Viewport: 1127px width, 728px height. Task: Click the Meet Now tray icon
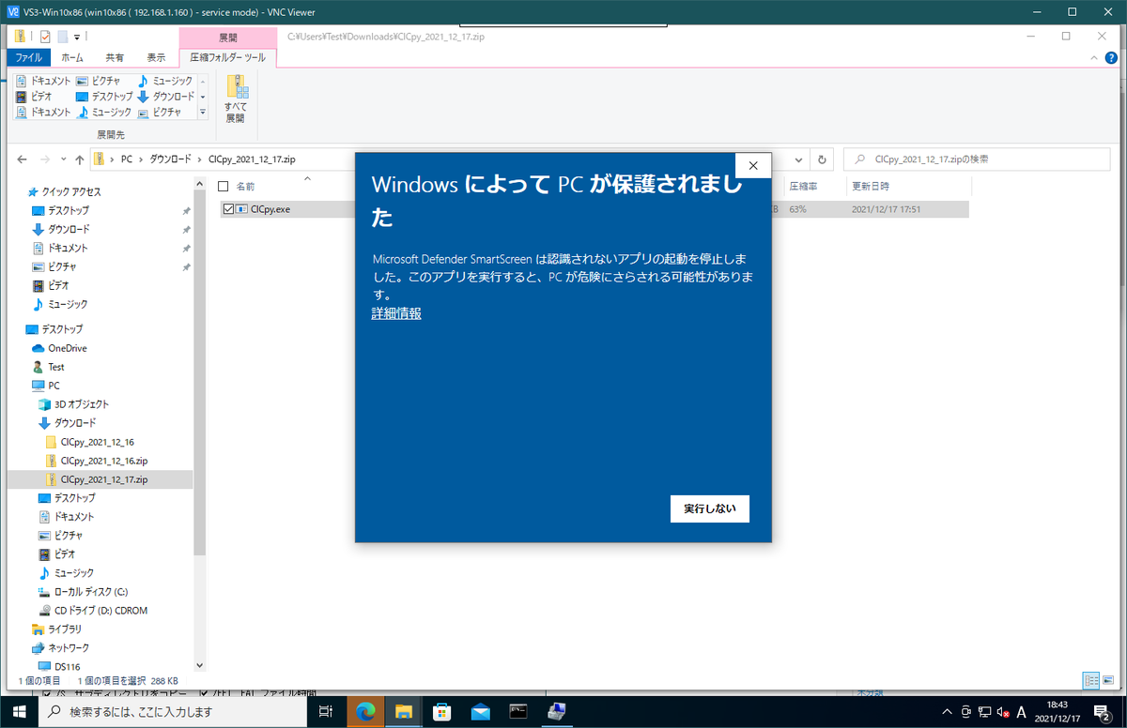coord(965,712)
